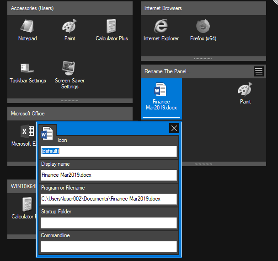Edit the Display name text field
This screenshot has width=278, height=261.
[x=108, y=175]
